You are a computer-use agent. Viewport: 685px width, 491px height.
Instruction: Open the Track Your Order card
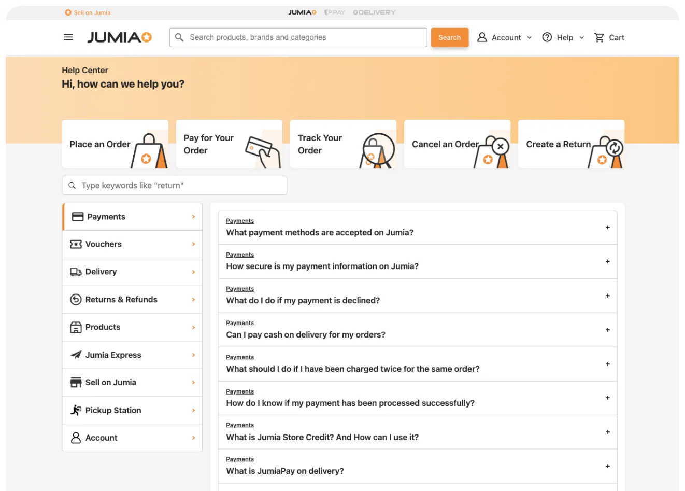coord(343,144)
